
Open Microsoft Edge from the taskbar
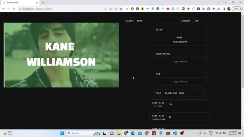[x=133, y=133]
